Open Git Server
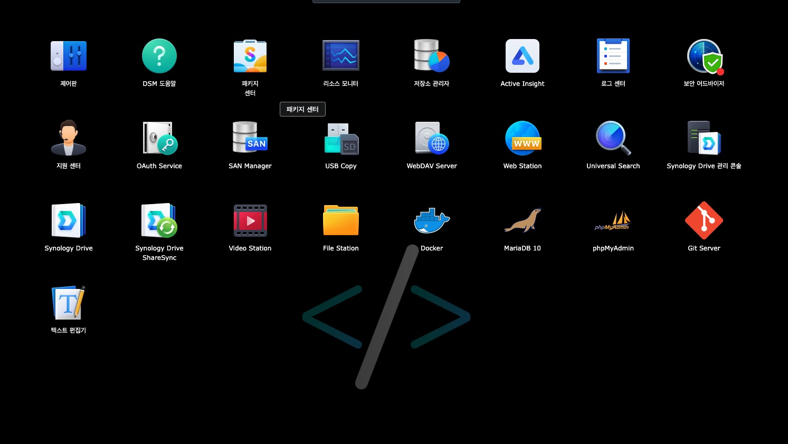Viewport: 788px width, 444px height. tap(704, 220)
